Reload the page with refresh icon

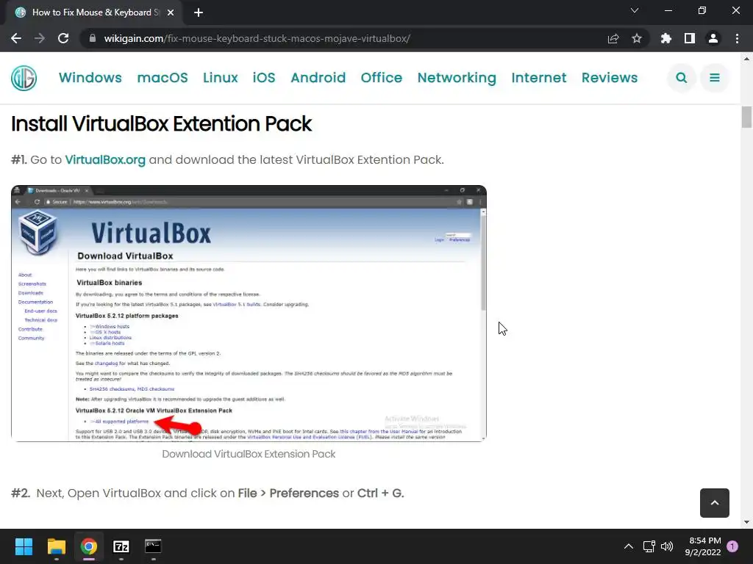point(63,38)
